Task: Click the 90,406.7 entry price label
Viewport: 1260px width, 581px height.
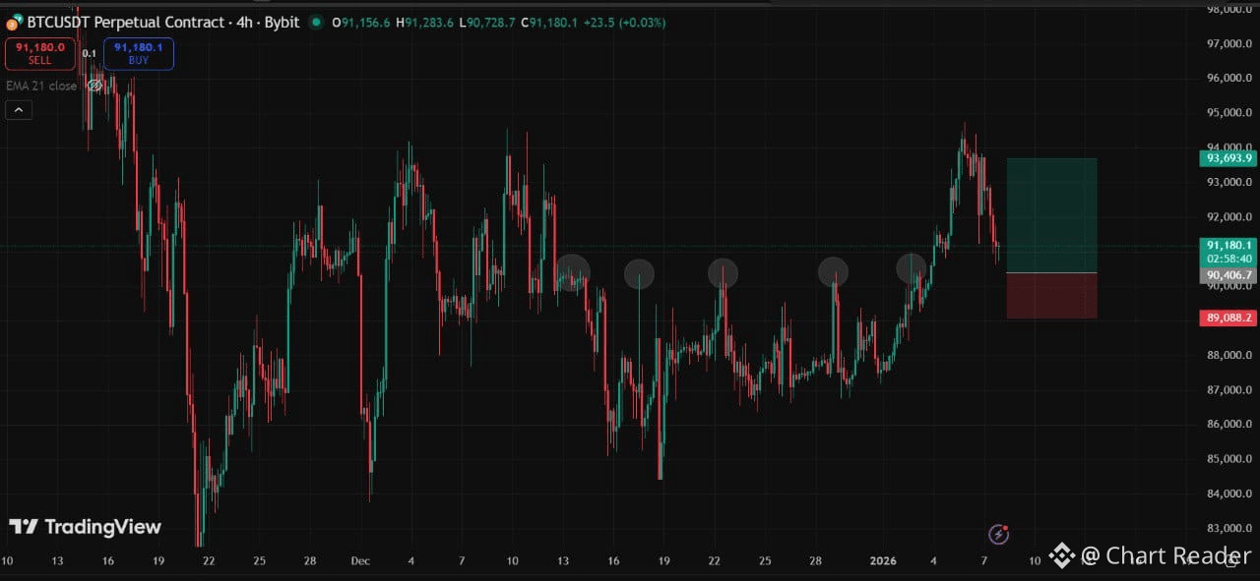Action: [x=1228, y=276]
